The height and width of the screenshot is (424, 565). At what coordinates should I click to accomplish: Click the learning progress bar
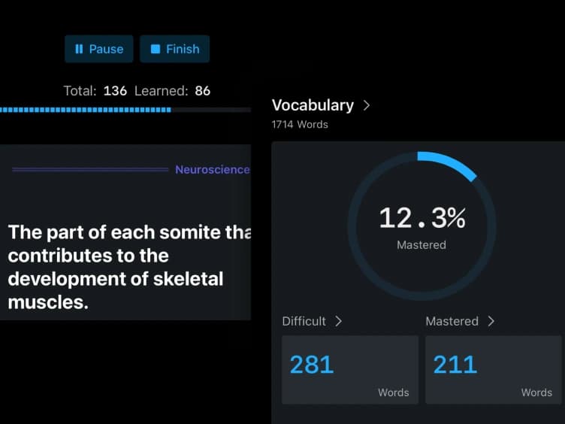[125, 110]
